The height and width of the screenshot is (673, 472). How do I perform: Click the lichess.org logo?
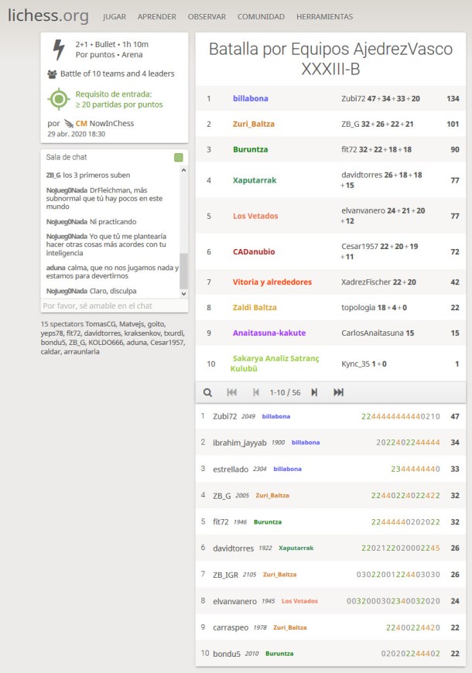pyautogui.click(x=48, y=15)
